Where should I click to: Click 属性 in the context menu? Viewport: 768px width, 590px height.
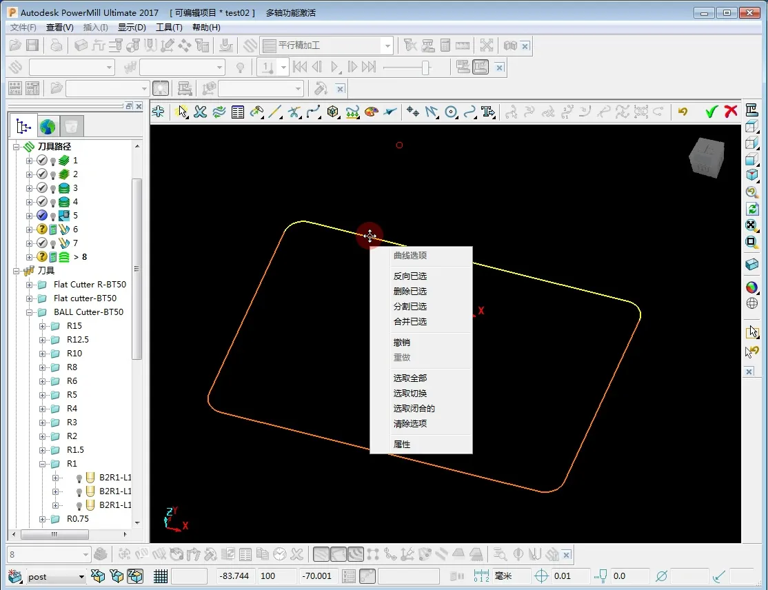(402, 445)
